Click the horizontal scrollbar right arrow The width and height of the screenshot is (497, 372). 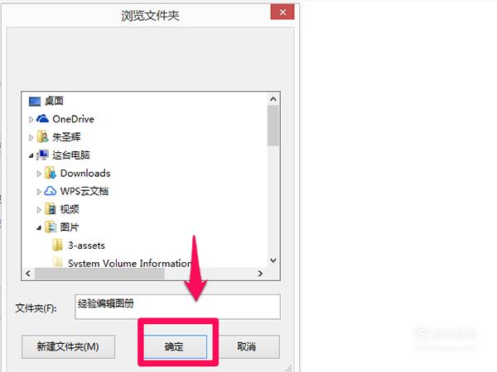pos(260,274)
